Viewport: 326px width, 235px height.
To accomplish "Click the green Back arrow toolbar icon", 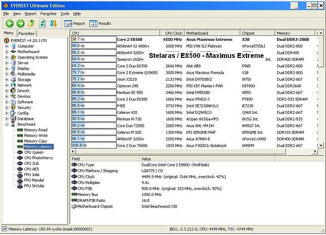I will tap(9, 24).
